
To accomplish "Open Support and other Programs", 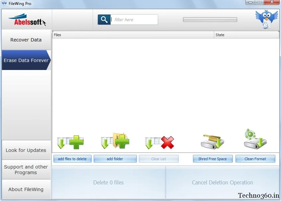I will coord(26,169).
